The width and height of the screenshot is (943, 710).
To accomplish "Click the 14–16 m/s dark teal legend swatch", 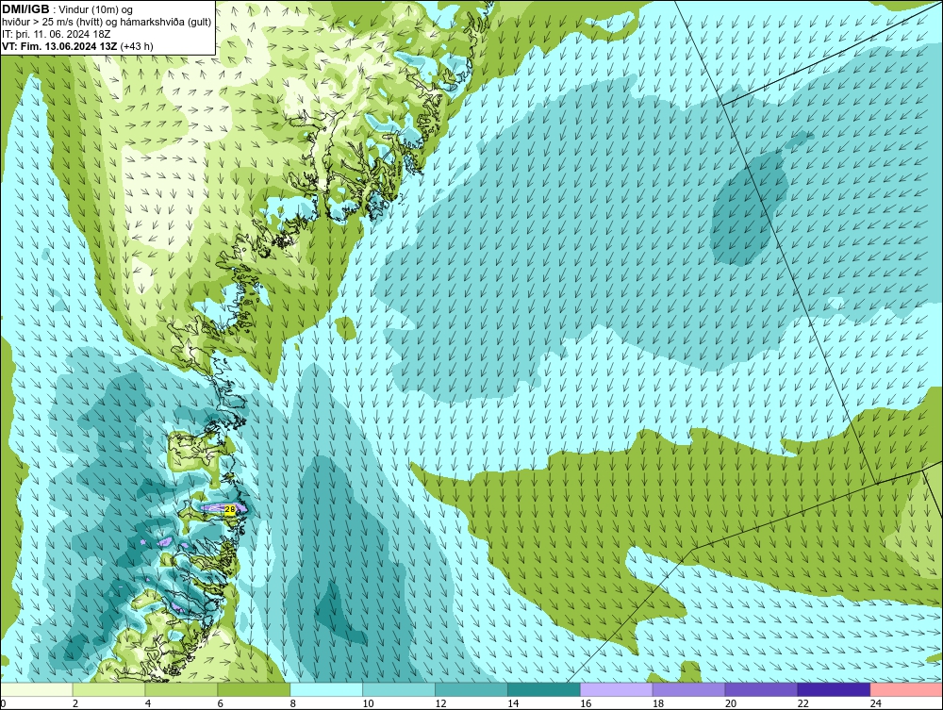I will tap(544, 689).
